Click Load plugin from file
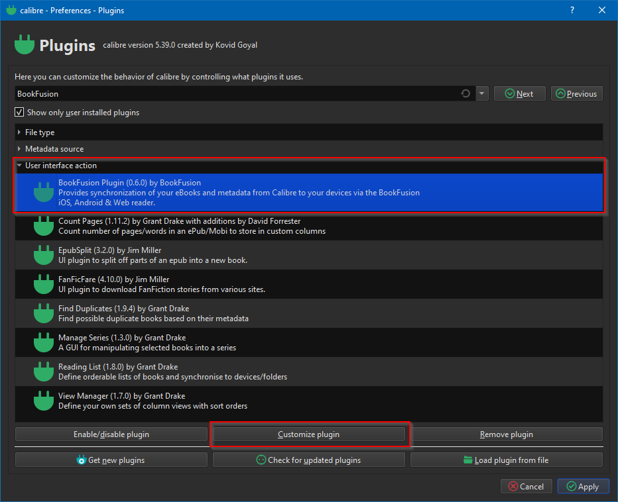The image size is (618, 502). (507, 460)
